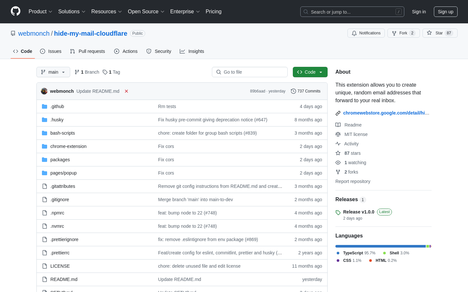Open the green Code dropdown button
Viewport: 468px width, 292px height.
tap(310, 72)
